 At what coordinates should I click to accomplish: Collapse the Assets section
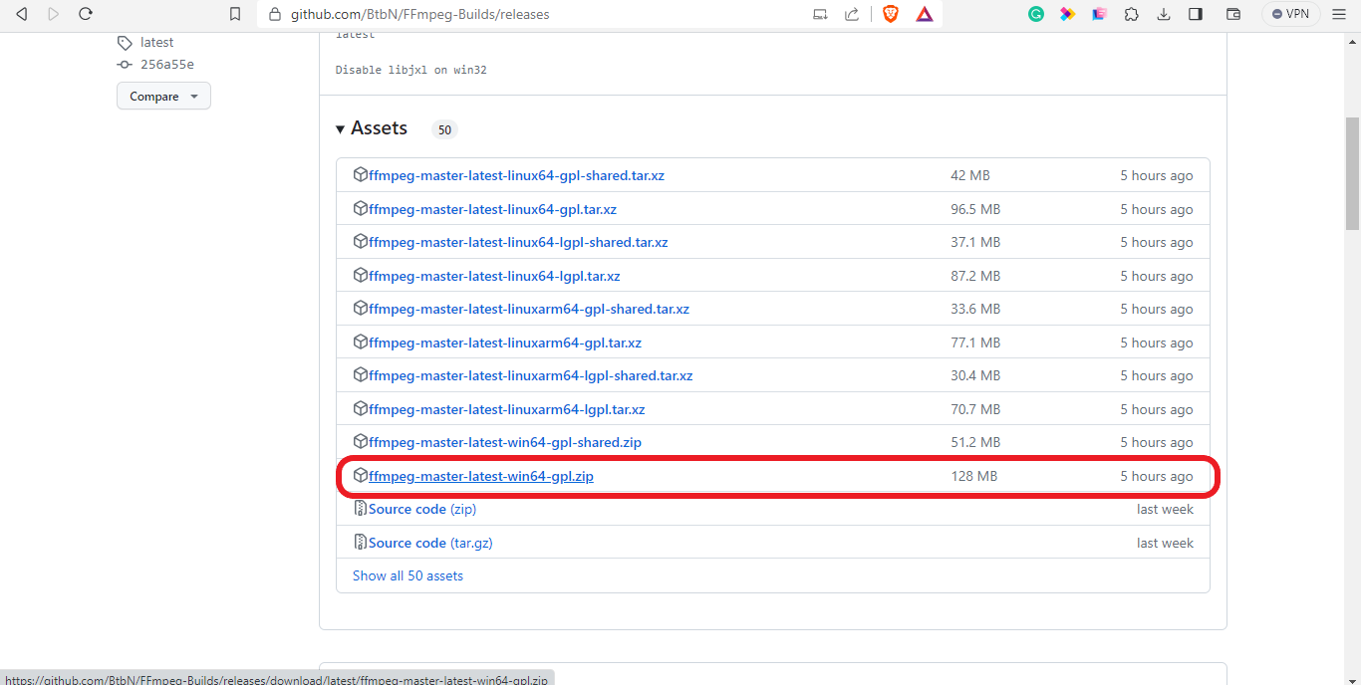(x=372, y=128)
